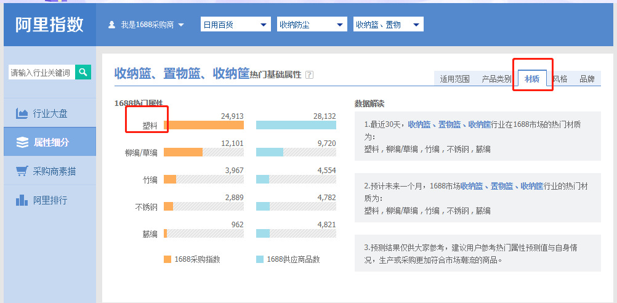The height and width of the screenshot is (303, 617).
Task: Click the value 4,554
Action: (x=326, y=171)
